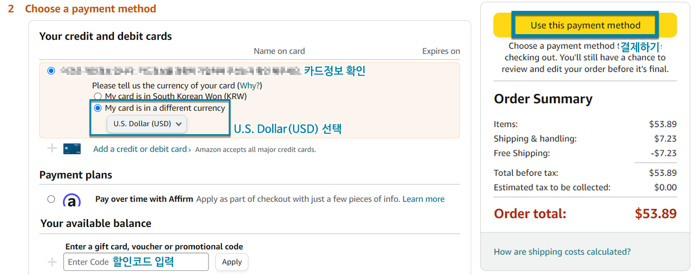Select 'My card is in a different currency'

tap(98, 108)
